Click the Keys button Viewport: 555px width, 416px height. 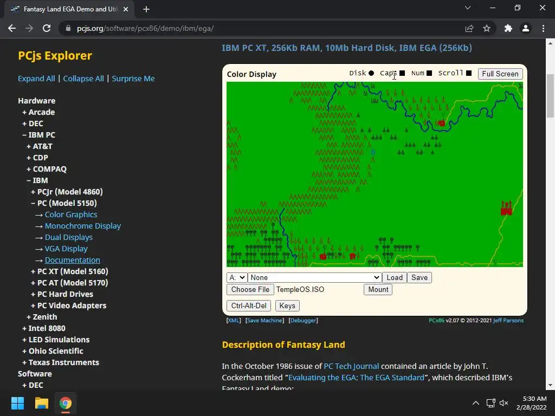tap(287, 305)
